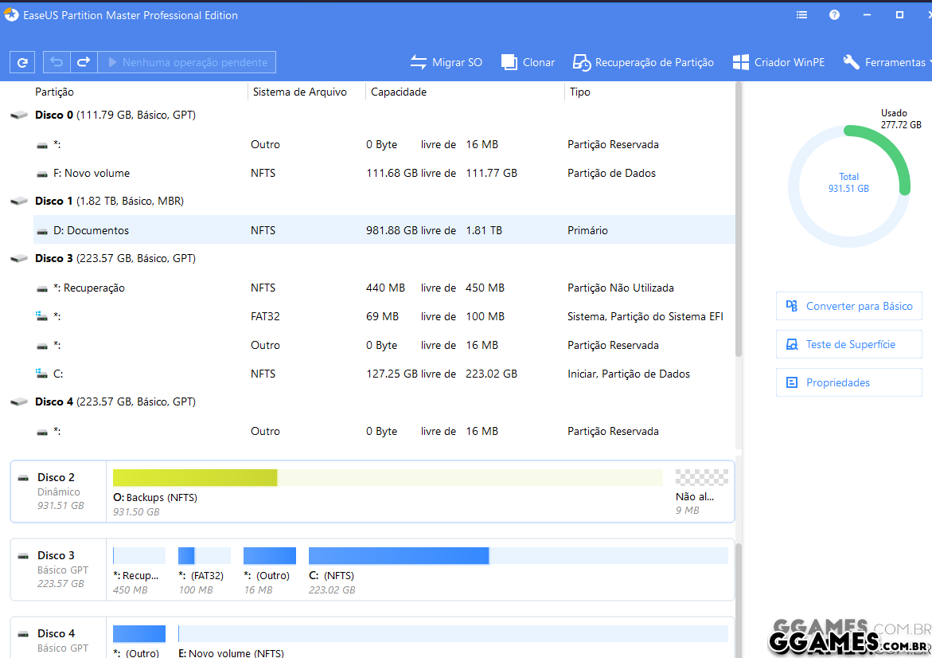Open Propriedades of selected disk
This screenshot has height=658, width=932.
[848, 382]
